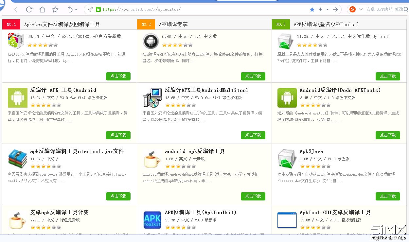Click the description starting 原版工具是友友推荐

tap(339, 58)
